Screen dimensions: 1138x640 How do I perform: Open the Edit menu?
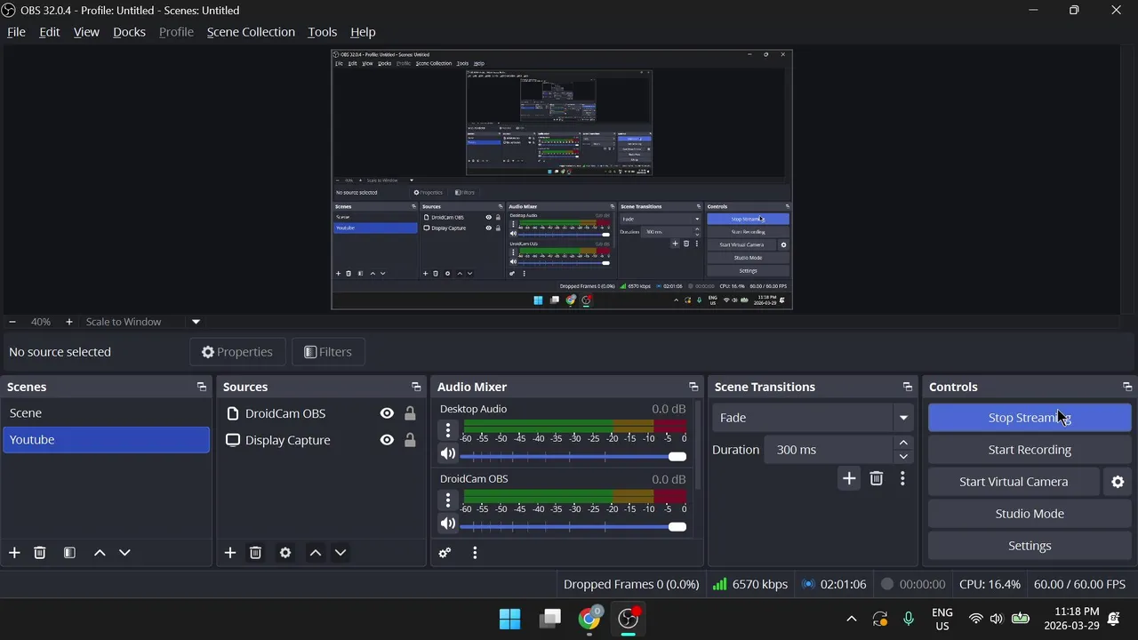click(50, 32)
